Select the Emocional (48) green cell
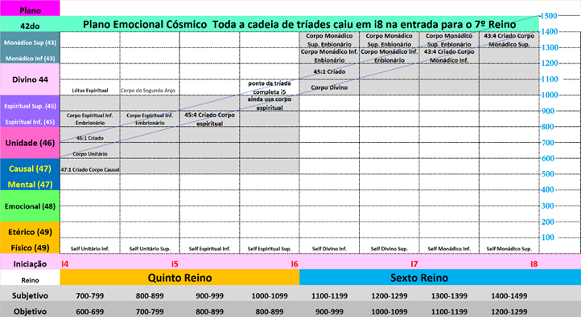The image size is (581, 317). (30, 206)
